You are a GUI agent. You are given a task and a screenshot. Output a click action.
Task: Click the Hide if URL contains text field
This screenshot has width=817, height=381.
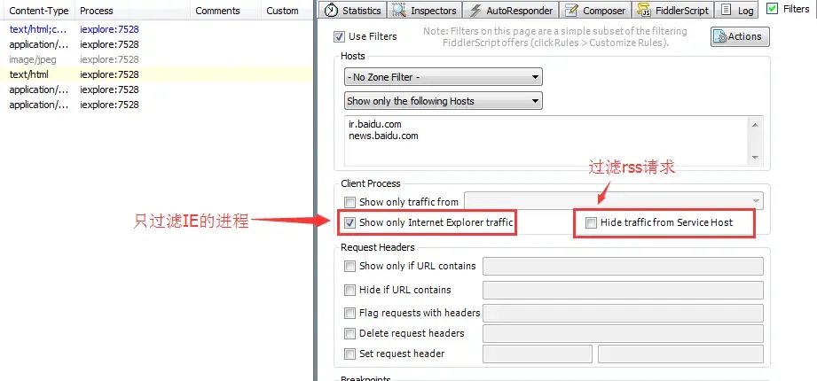tap(623, 290)
